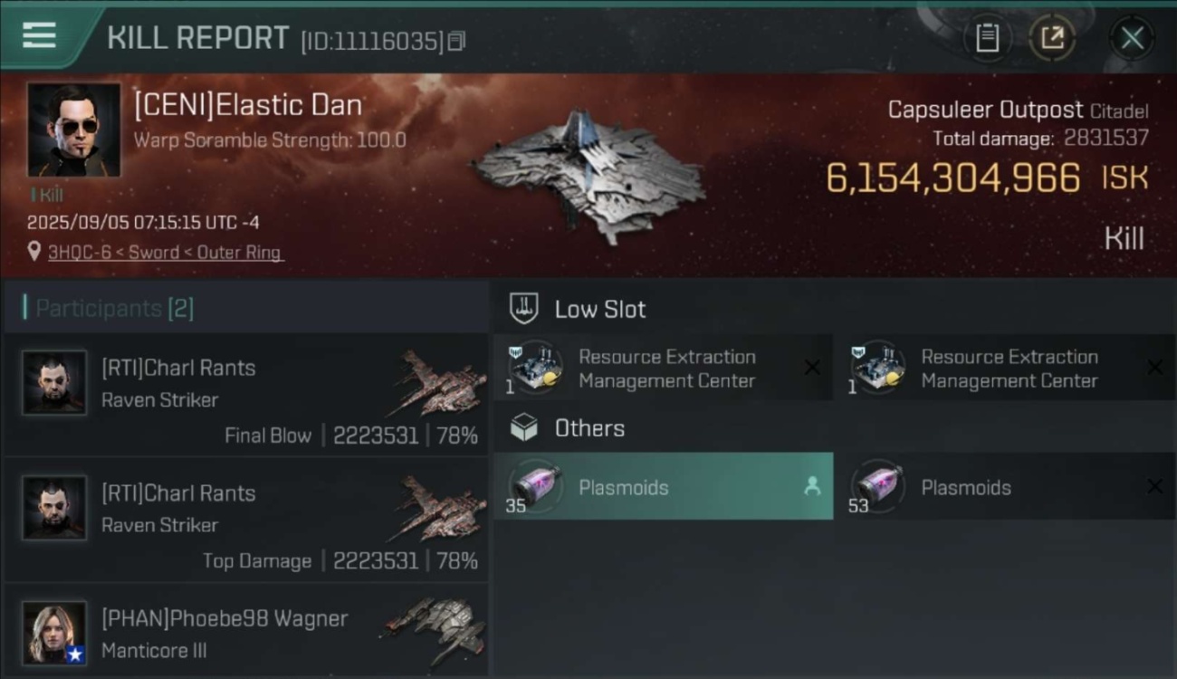This screenshot has height=679, width=1177.
Task: Close the Kill Report window
Action: tap(1132, 38)
